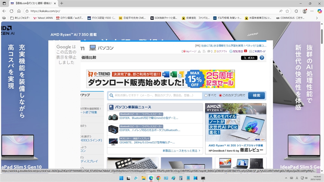Click the HP OmniBook 7 Aero review ad
The width and height of the screenshot is (324, 182).
pyautogui.click(x=235, y=129)
